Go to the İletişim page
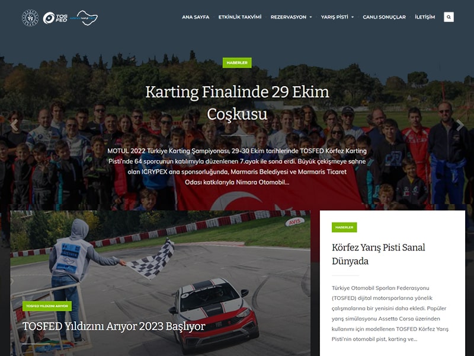 tap(425, 17)
